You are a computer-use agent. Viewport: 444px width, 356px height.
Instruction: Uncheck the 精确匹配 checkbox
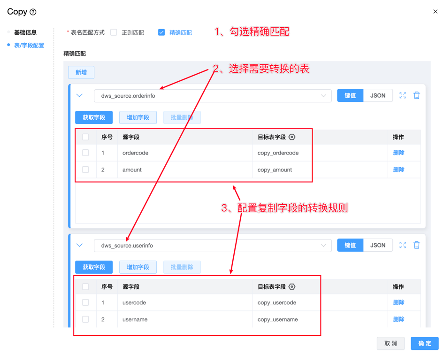(x=161, y=32)
